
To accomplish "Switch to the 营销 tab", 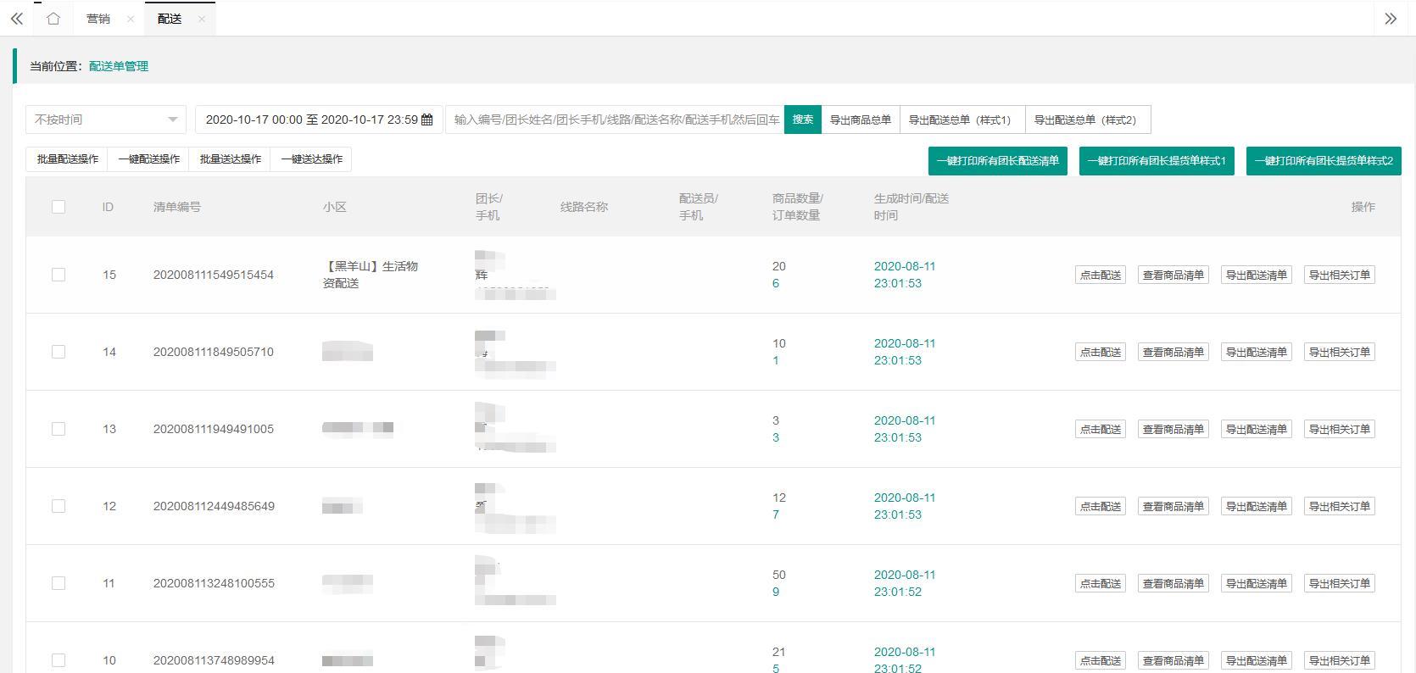I will [98, 19].
